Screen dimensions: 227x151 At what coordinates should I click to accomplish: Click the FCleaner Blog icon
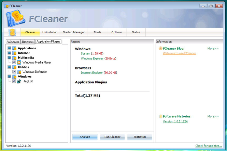[x=160, y=49]
